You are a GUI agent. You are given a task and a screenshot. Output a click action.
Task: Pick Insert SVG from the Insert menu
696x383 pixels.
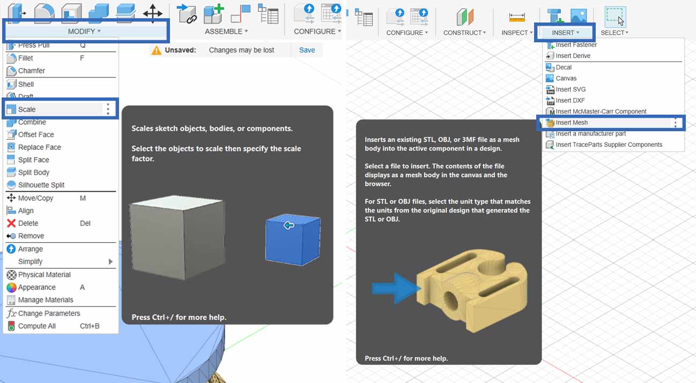(571, 89)
